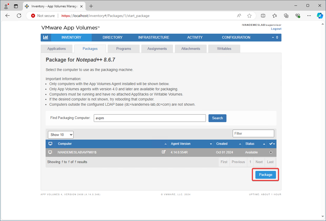Viewport: 326px width, 221px height.
Task: Open the CONFIGURATION menu
Action: 236,37
